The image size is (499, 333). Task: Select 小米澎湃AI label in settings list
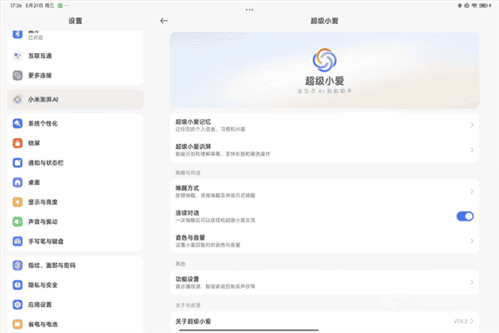pos(43,99)
